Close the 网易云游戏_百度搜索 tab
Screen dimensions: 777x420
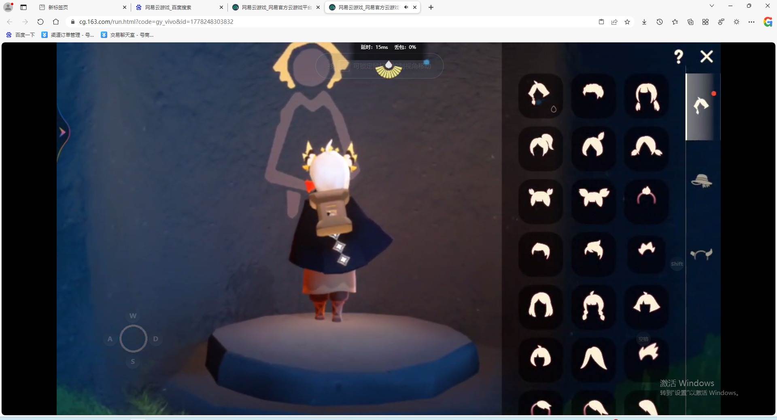click(221, 7)
